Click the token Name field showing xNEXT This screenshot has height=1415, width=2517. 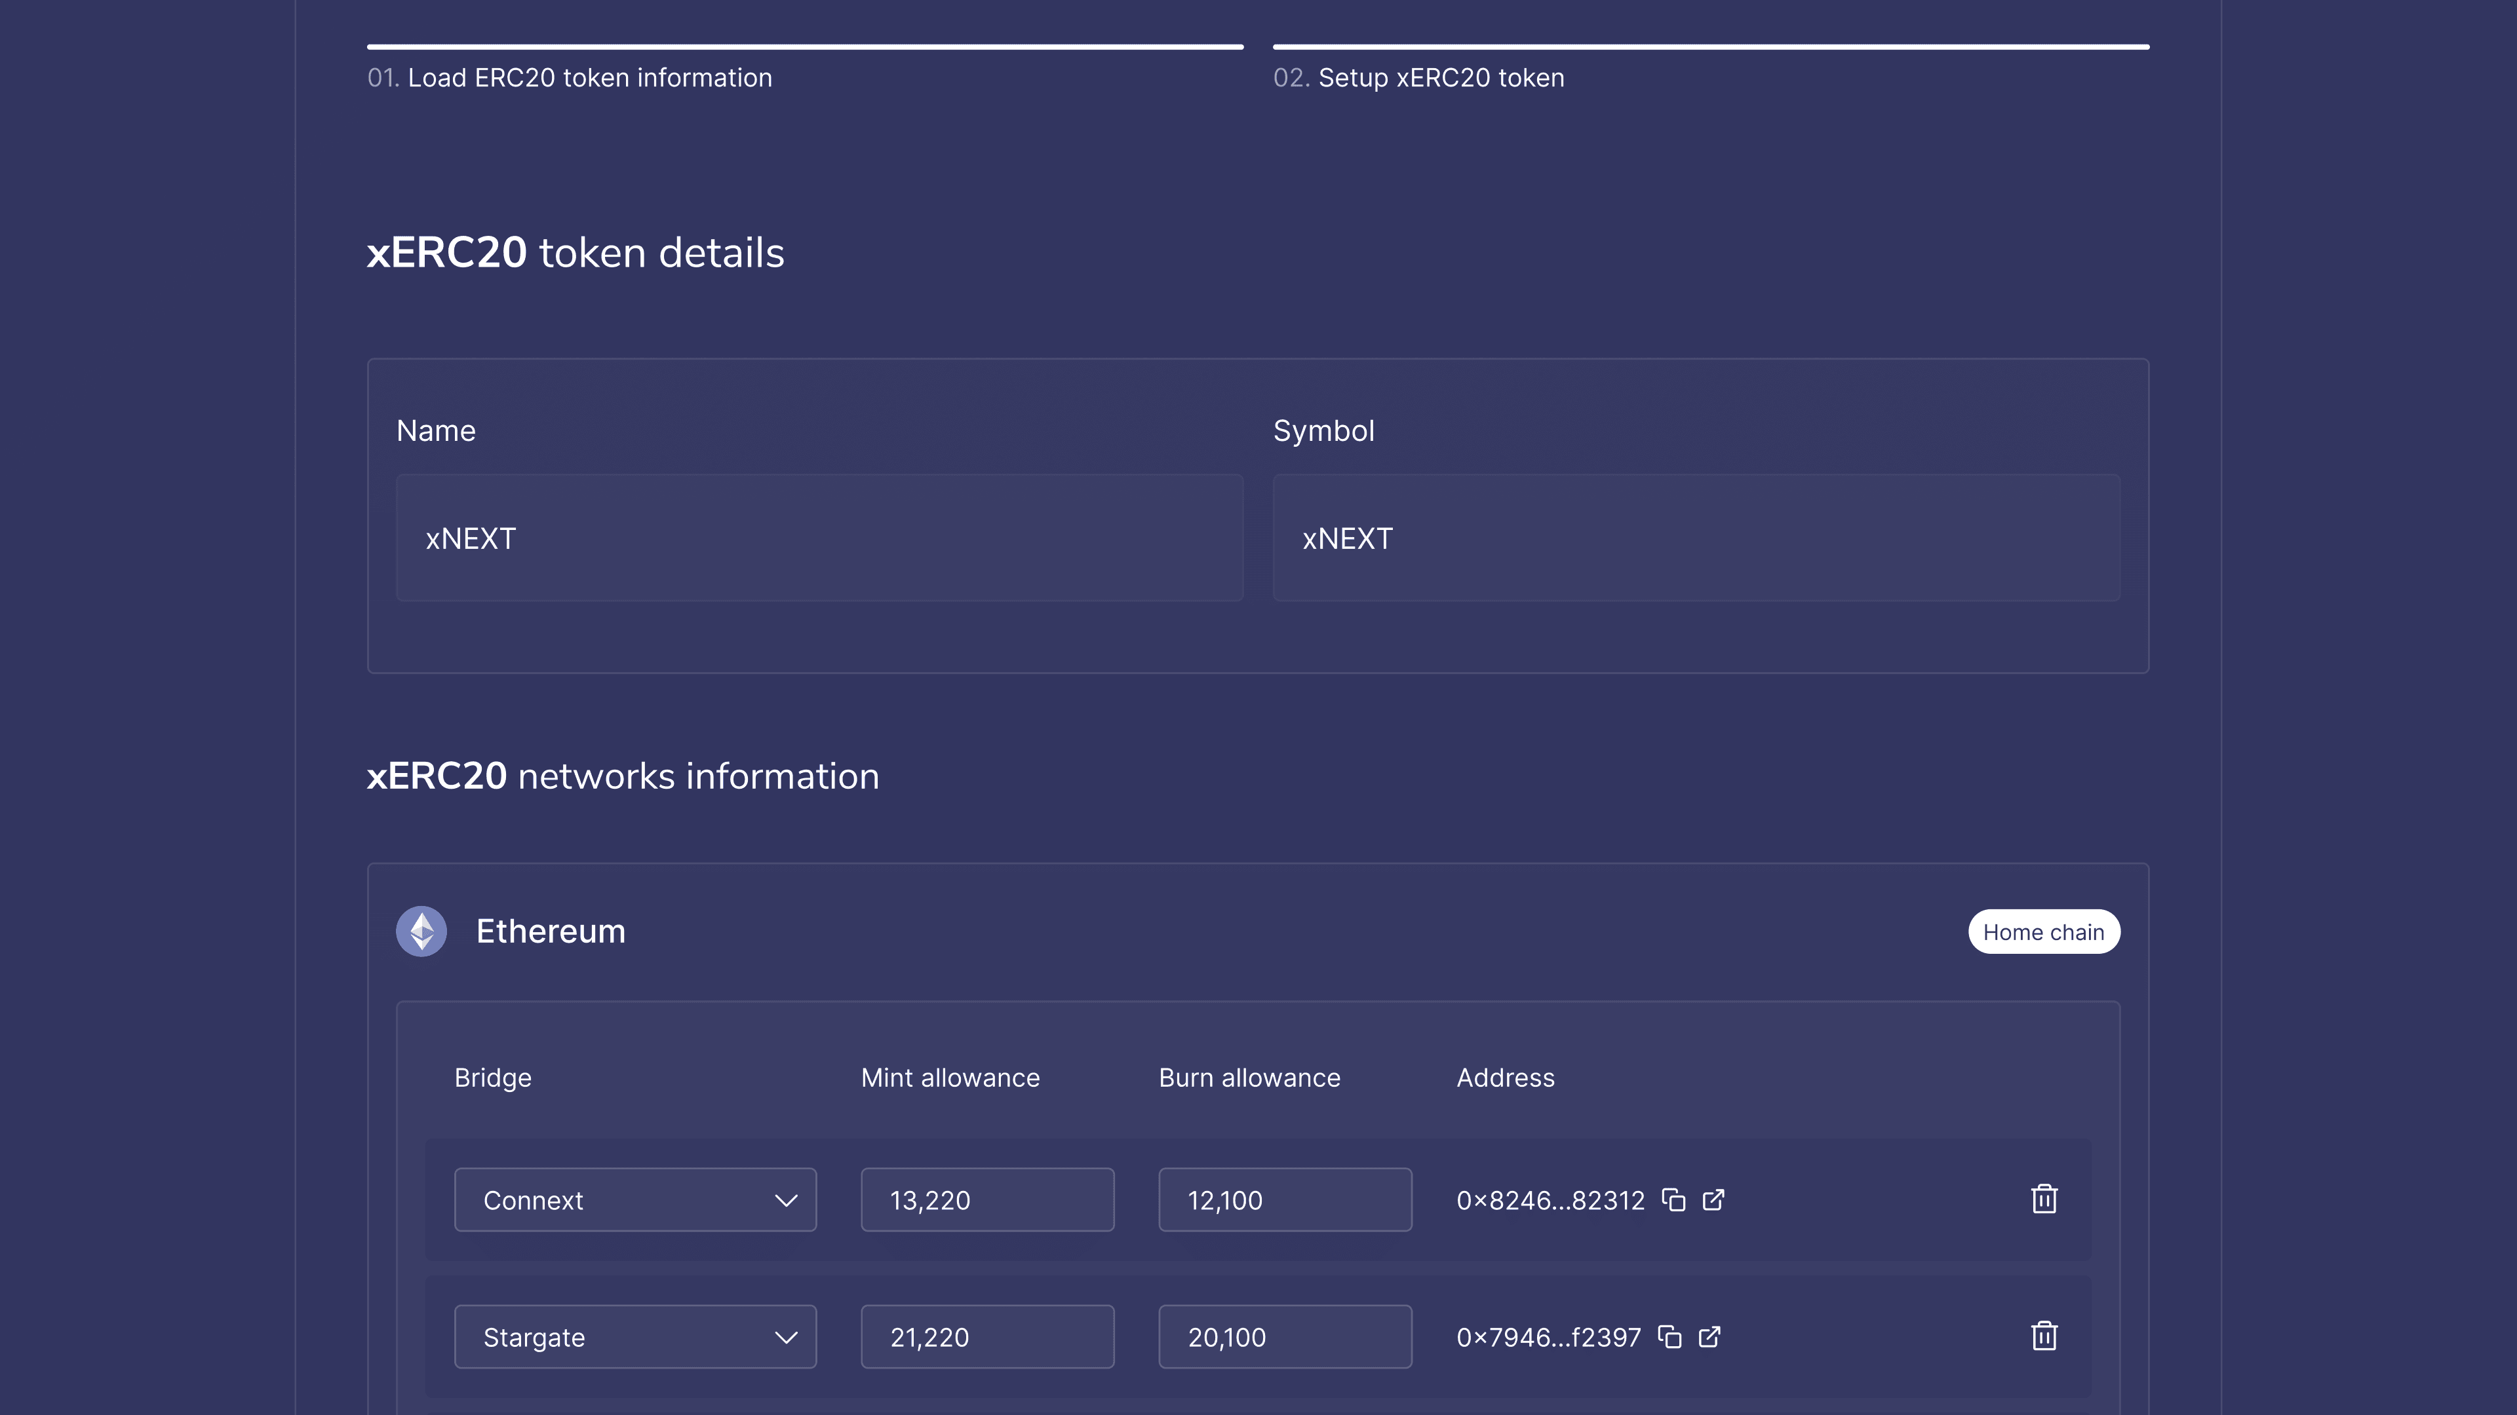pyautogui.click(x=819, y=538)
